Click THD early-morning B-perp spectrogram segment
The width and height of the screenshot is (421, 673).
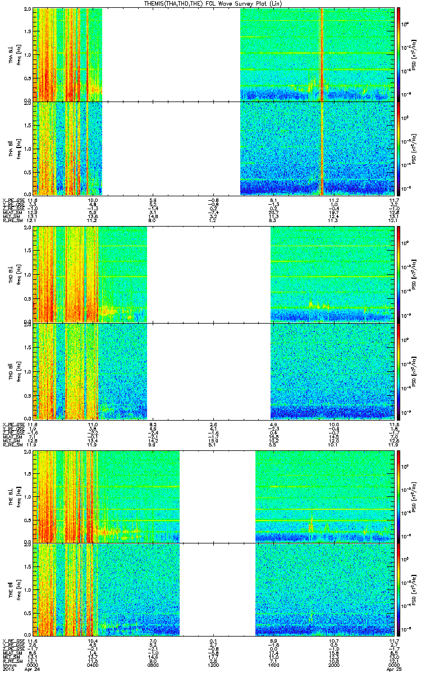tap(90, 274)
